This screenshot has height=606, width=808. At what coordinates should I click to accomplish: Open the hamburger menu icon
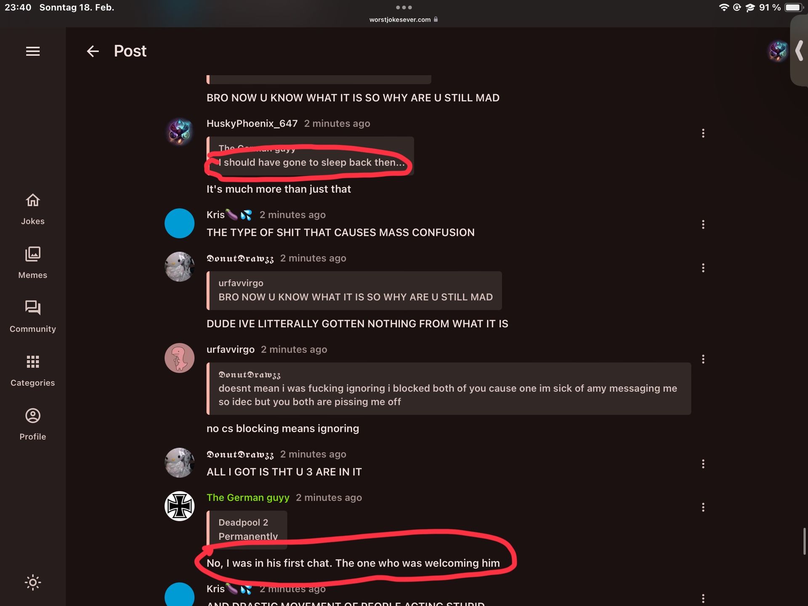pyautogui.click(x=33, y=51)
